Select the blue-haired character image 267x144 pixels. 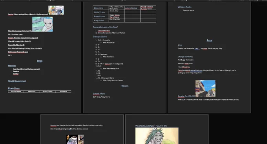click(x=42, y=24)
